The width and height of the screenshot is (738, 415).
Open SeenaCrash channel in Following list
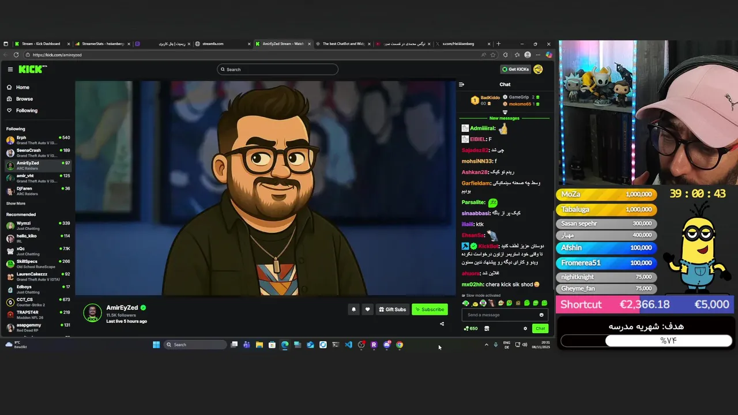tap(37, 153)
